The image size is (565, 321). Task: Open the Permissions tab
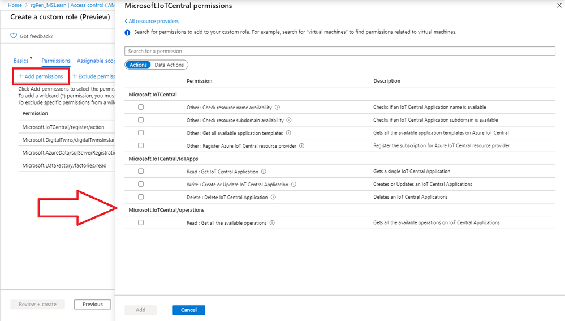56,61
